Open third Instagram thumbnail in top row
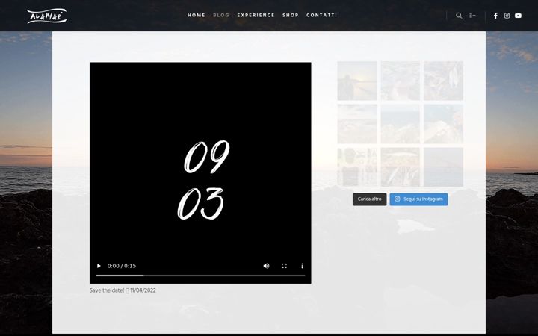Viewport: 538px width, 336px height. tap(443, 81)
